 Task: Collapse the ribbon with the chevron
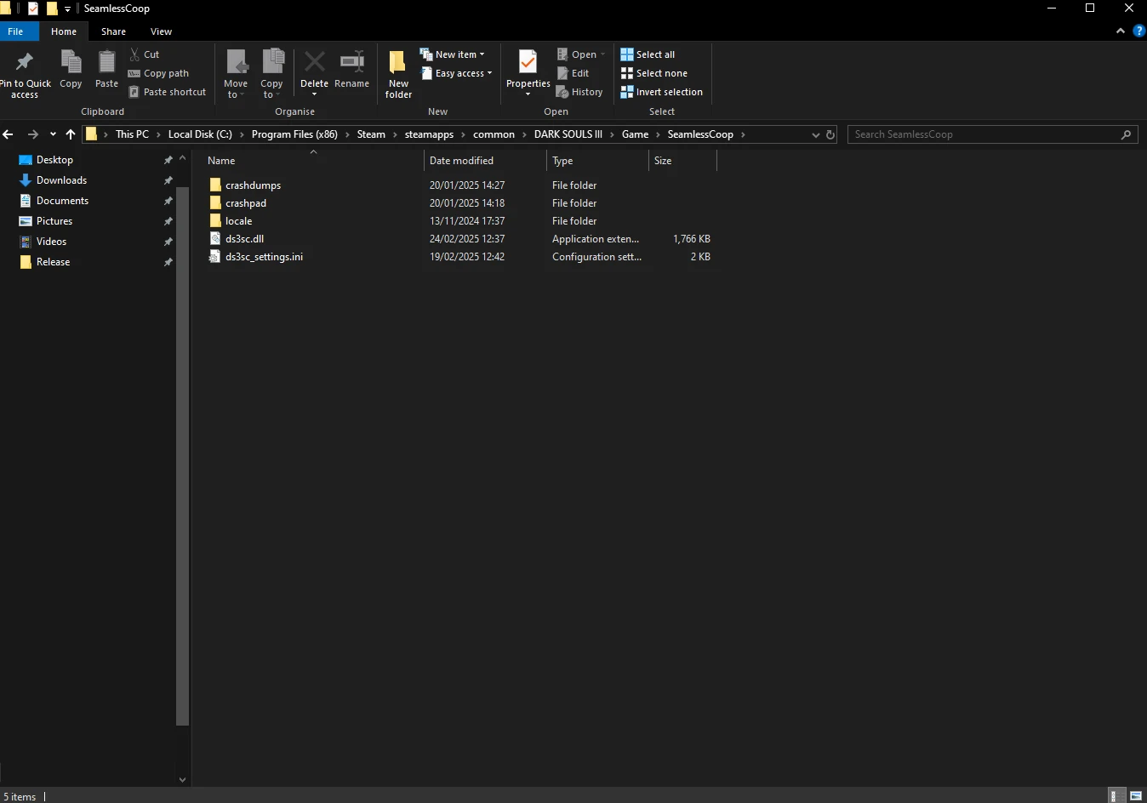[1121, 31]
